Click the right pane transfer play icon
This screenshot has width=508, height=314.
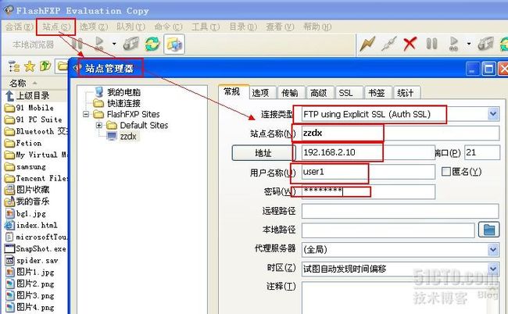[x=454, y=44]
